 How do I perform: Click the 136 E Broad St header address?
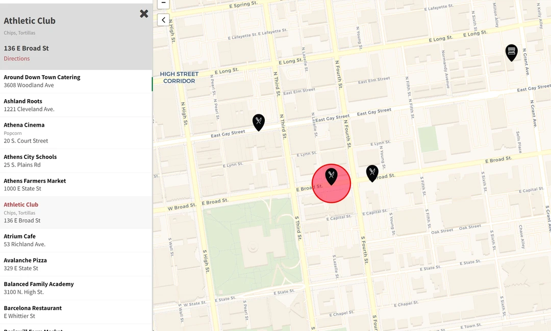click(x=27, y=48)
